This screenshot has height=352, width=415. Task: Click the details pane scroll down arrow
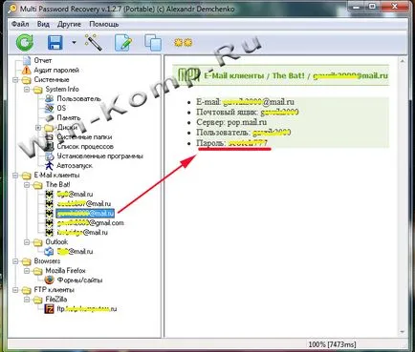[x=403, y=332]
